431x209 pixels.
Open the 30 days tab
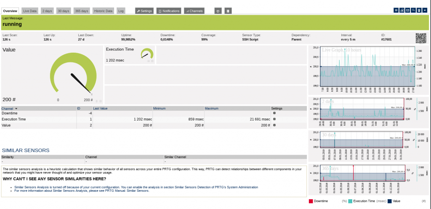pos(64,11)
